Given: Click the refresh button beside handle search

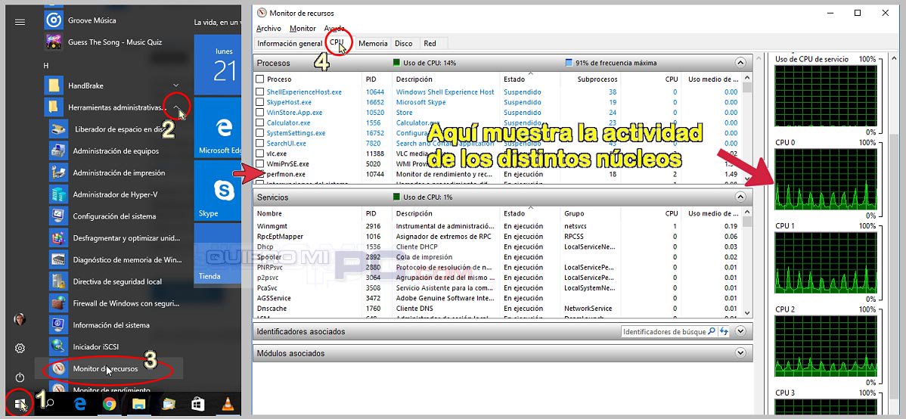Looking at the screenshot, I should pyautogui.click(x=724, y=332).
